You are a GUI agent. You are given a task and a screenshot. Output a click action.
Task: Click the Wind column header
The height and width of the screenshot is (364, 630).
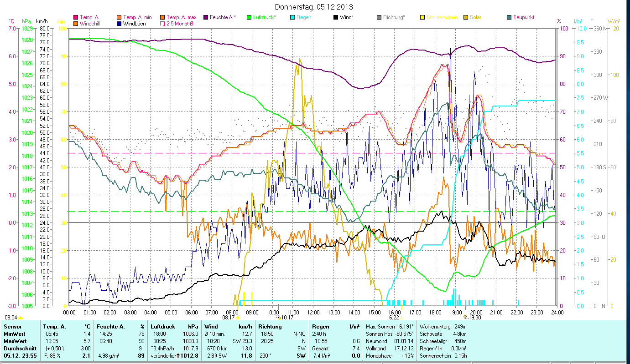click(211, 326)
